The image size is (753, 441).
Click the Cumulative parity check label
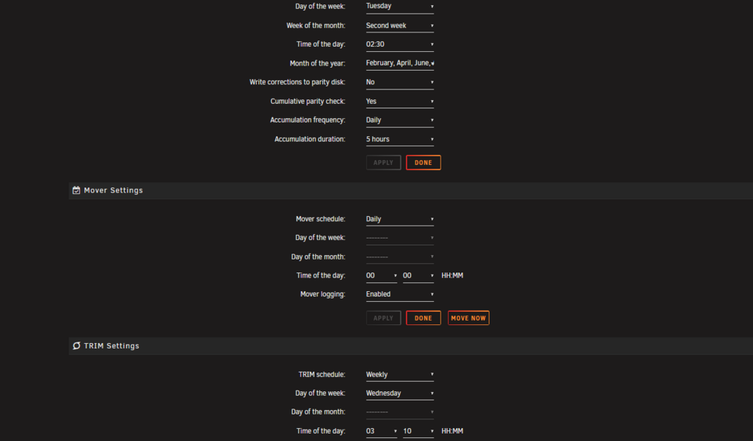307,102
